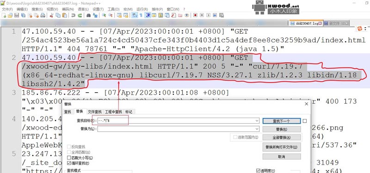
Task: Open the 语言(L) menu
Action: [83, 9]
